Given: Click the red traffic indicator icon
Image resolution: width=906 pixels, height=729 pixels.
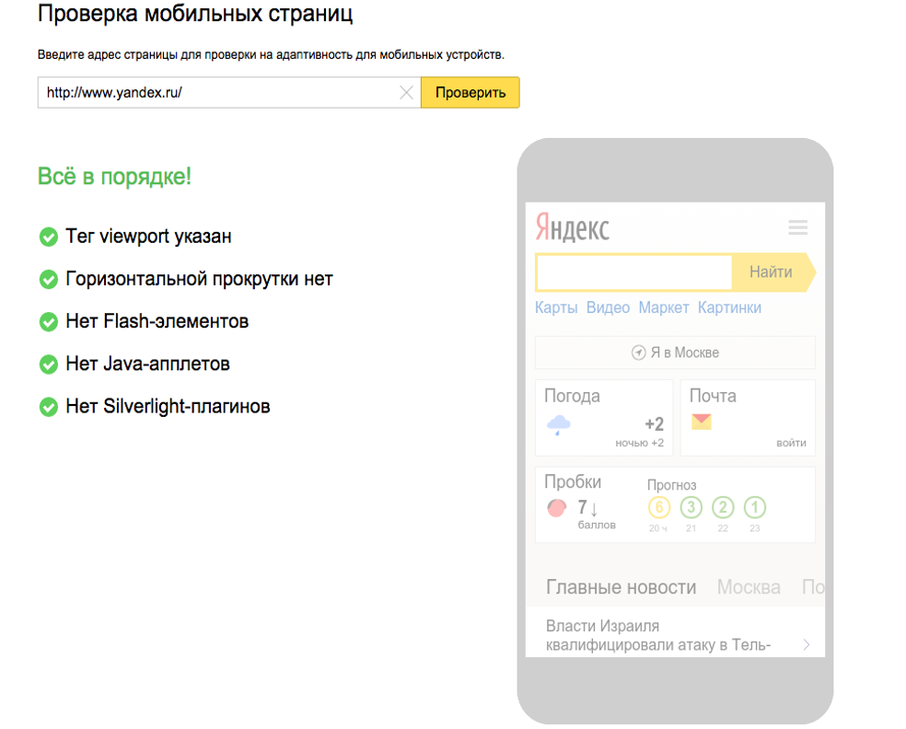Looking at the screenshot, I should click(x=556, y=507).
